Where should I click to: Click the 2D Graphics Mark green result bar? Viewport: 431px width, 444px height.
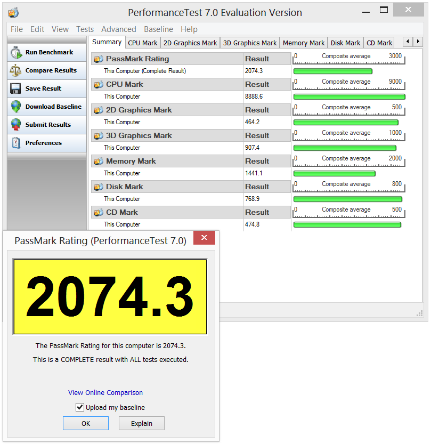point(346,123)
